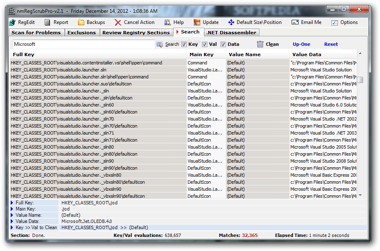Select row visualstudio.launcher._sln80
380x251 pixels.
(x=183, y=147)
